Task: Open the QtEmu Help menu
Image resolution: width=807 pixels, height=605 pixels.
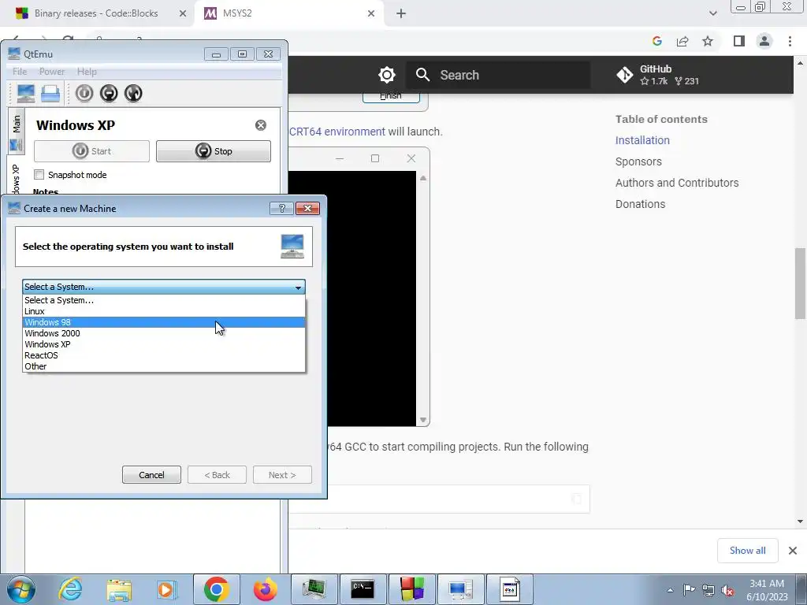Action: tap(87, 72)
